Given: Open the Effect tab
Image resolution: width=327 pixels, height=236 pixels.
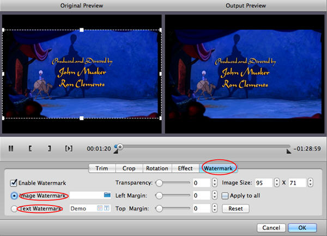Looking at the screenshot, I should point(185,168).
